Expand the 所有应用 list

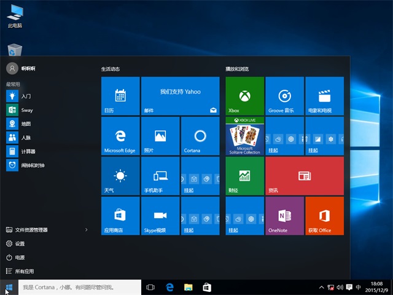point(25,271)
